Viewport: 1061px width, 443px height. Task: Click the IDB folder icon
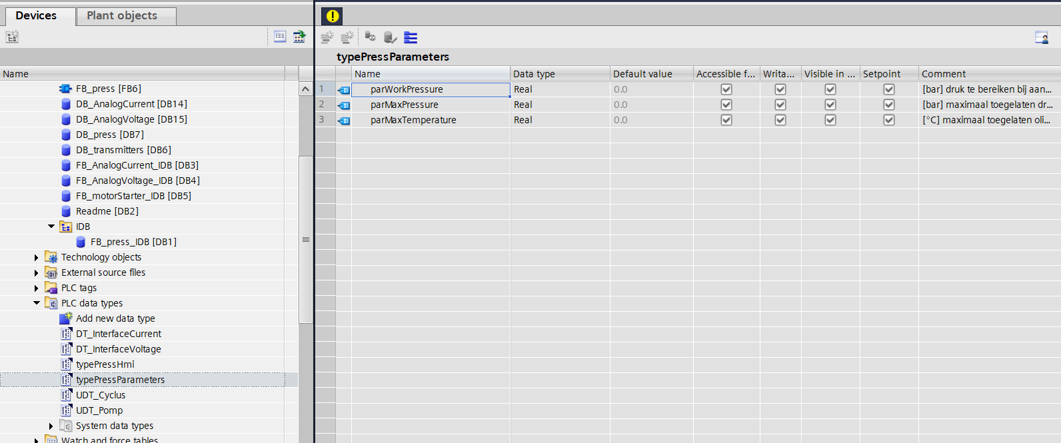(x=66, y=226)
